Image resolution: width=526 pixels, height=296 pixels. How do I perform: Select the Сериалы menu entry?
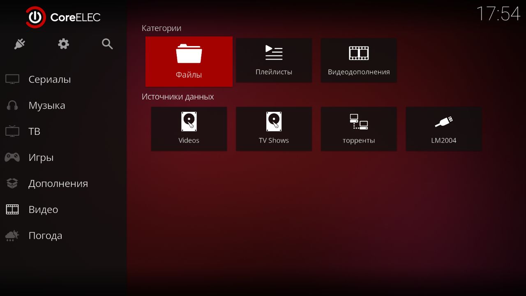click(63, 79)
